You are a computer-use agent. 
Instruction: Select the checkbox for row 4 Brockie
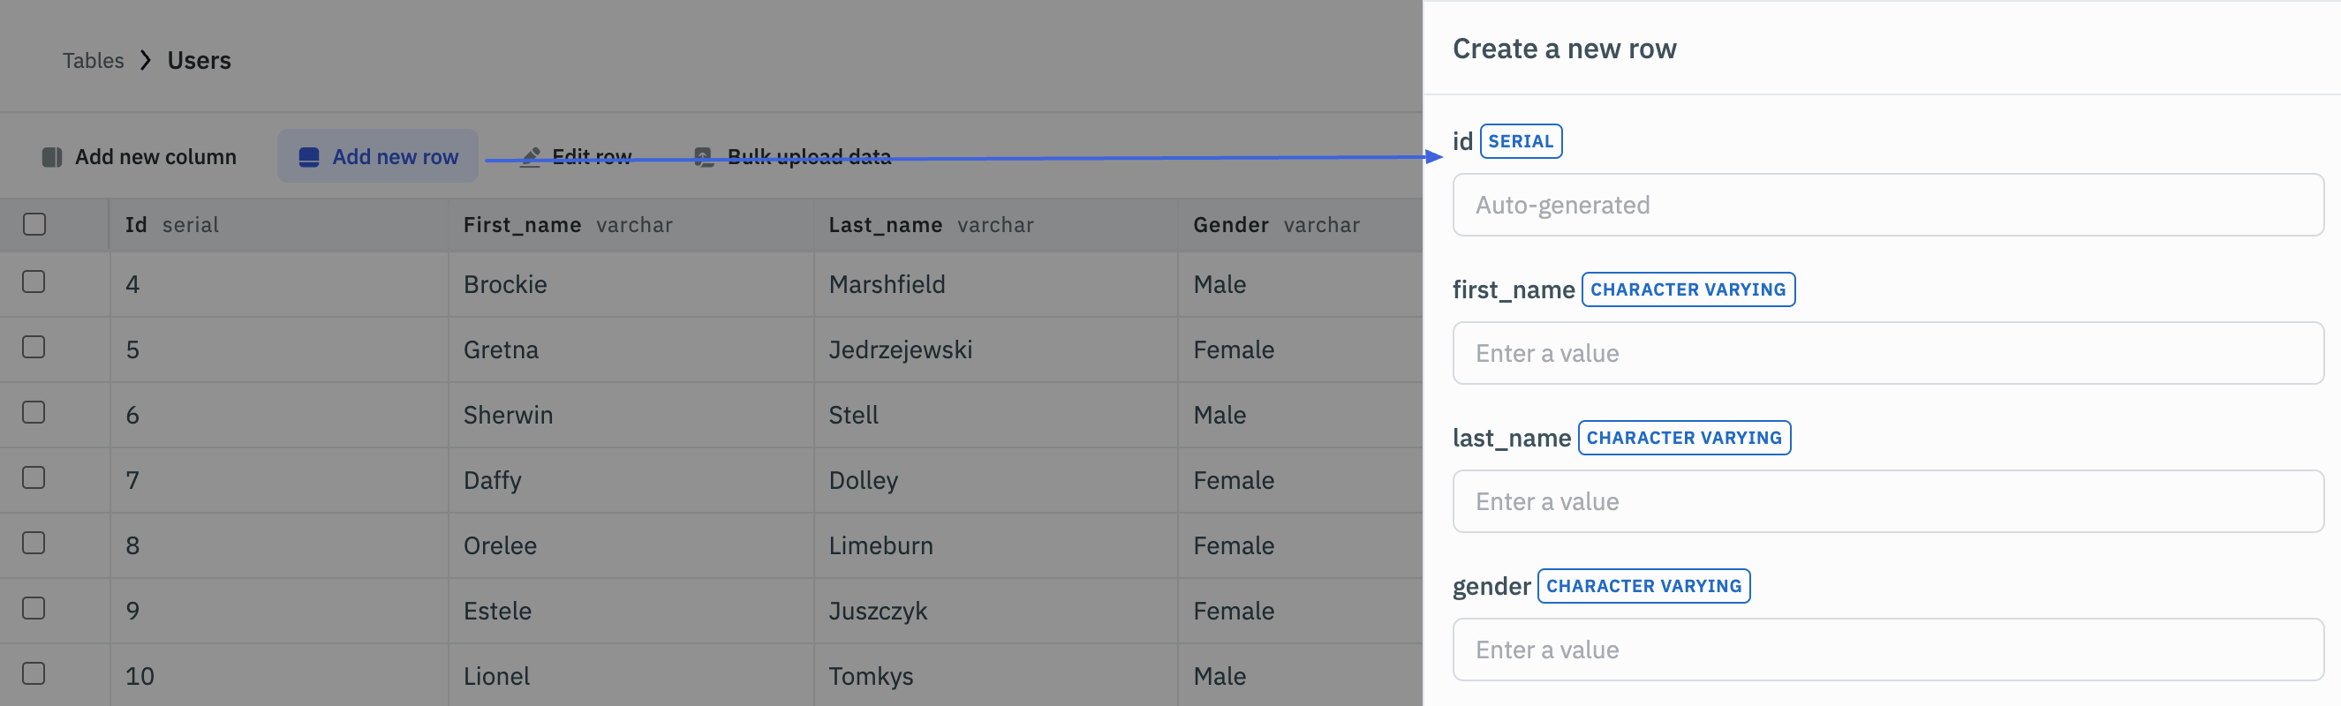(x=34, y=282)
